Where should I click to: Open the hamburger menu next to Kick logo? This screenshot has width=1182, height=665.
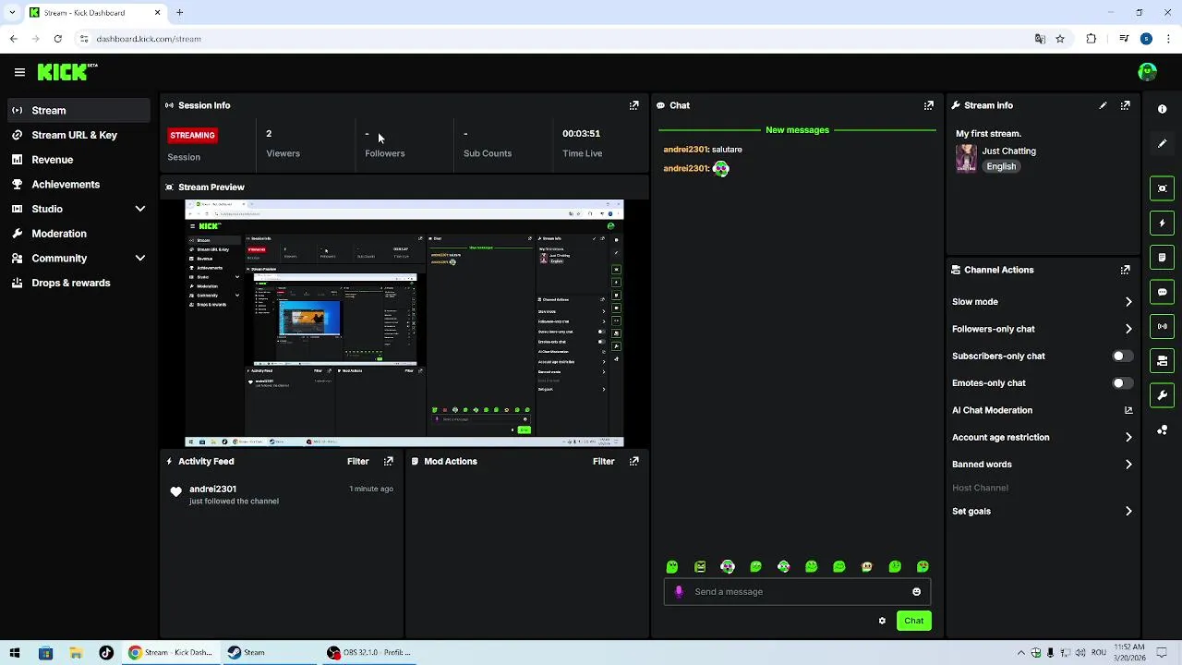point(19,72)
